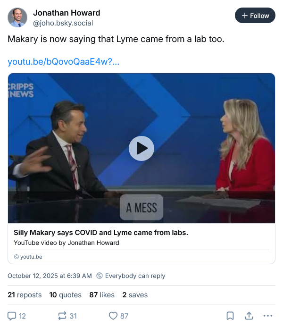
Task: View the 21 reposts list
Action: point(25,294)
